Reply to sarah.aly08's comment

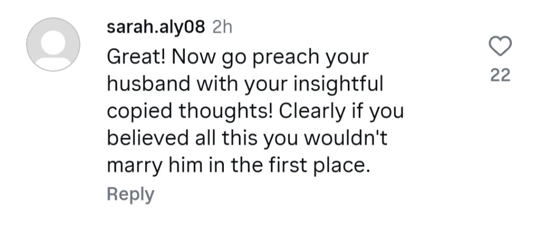[x=130, y=195]
